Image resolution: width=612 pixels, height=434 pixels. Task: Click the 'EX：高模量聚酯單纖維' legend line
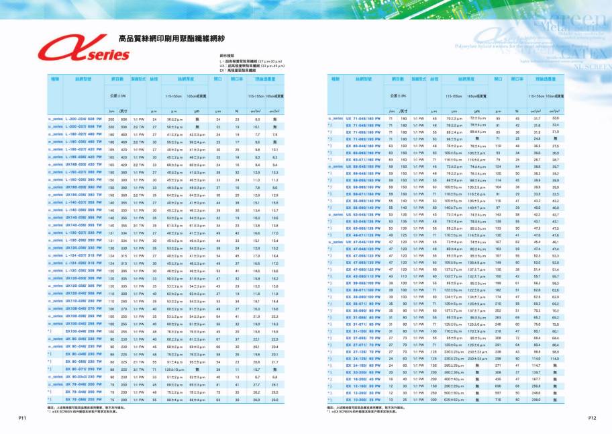coord(236,71)
